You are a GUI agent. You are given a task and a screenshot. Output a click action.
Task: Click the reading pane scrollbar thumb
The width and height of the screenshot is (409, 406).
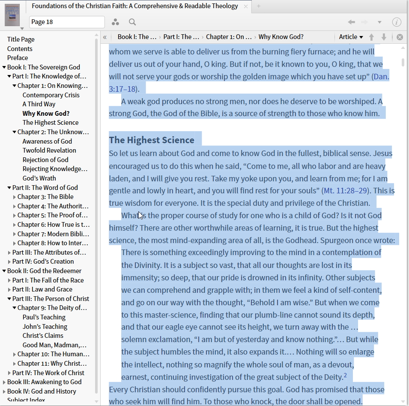click(403, 63)
